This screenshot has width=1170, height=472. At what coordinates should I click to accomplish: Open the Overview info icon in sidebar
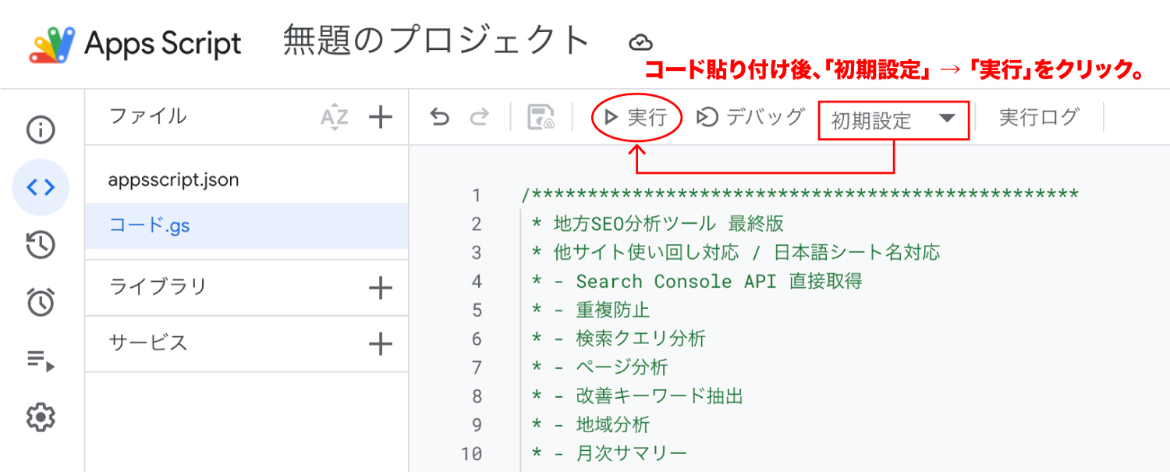click(x=41, y=130)
